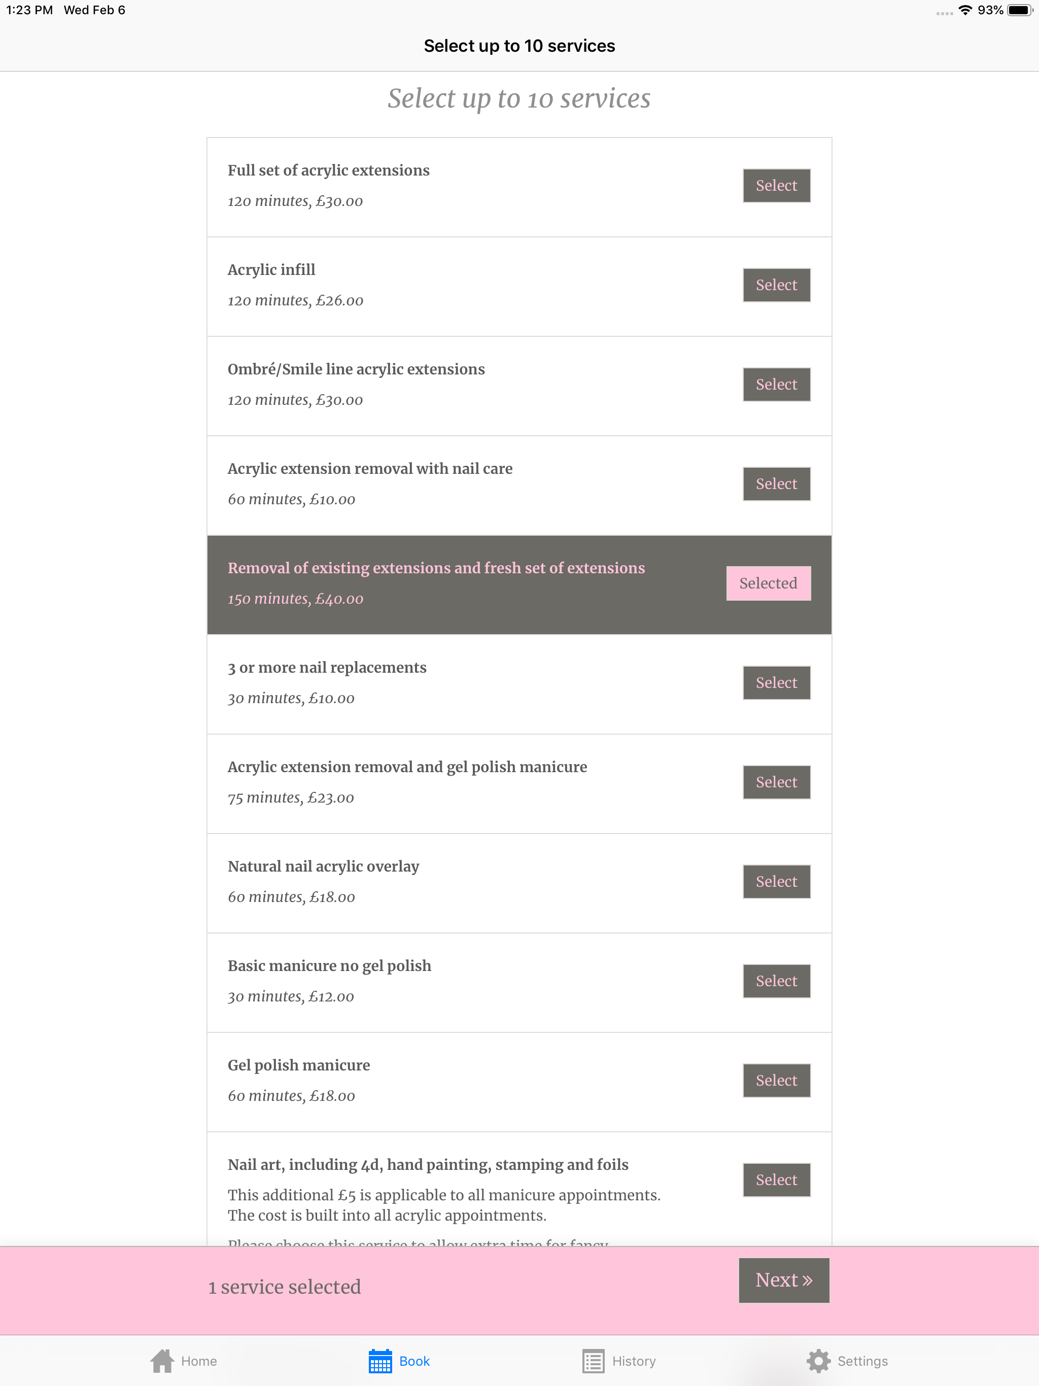The height and width of the screenshot is (1386, 1039).
Task: Open the Settings gear icon
Action: click(x=818, y=1361)
